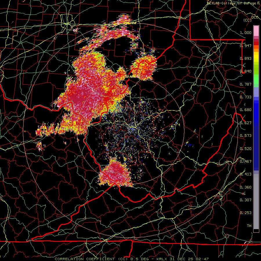Click the 0.360 scale value
The image size is (261, 261).
coord(246,187)
